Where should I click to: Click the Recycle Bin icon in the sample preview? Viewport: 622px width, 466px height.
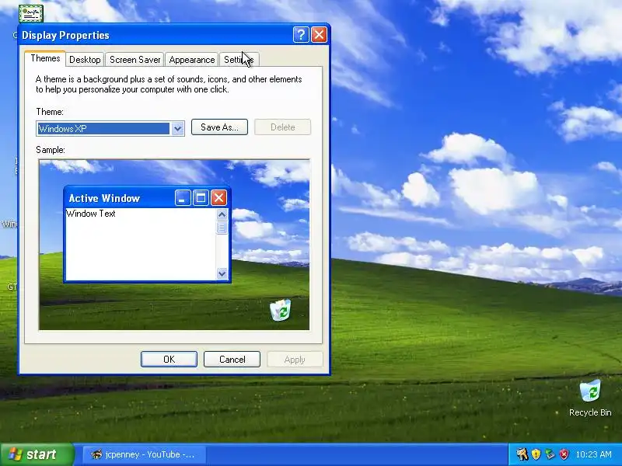281,310
